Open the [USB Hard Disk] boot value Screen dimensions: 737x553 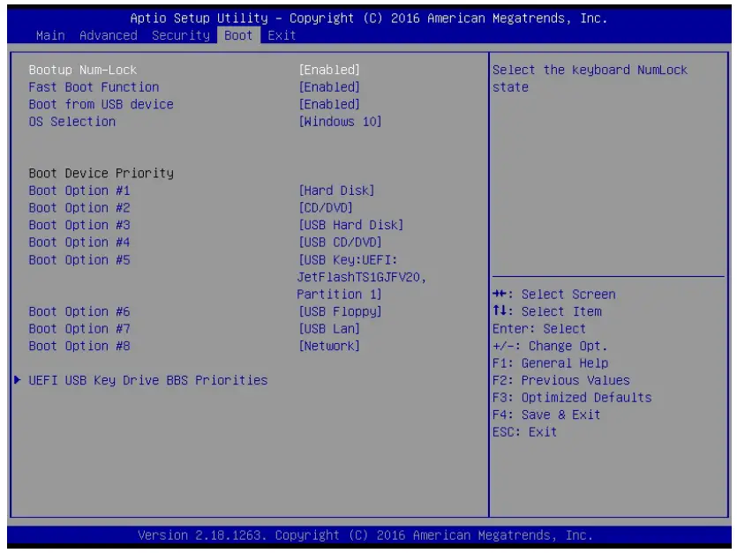pyautogui.click(x=351, y=225)
